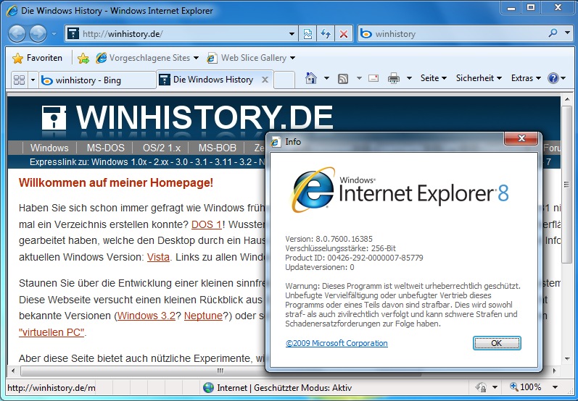This screenshot has width=578, height=401.
Task: Toggle Compatibility View broken-page icon
Action: pyautogui.click(x=307, y=34)
